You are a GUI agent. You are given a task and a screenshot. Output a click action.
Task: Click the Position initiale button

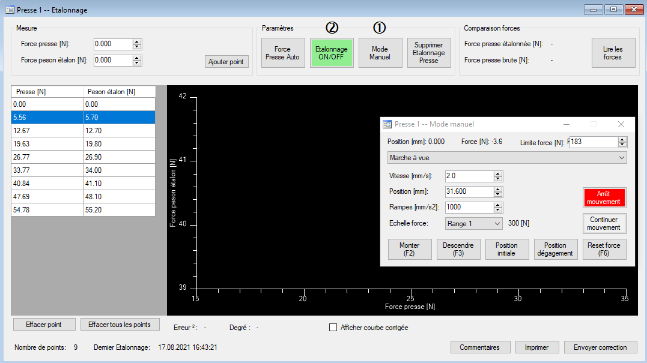(x=506, y=249)
